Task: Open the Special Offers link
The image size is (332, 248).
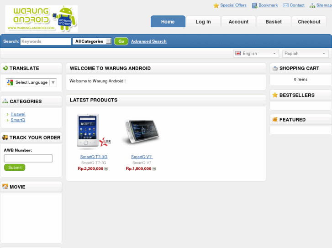Action: coord(233,5)
